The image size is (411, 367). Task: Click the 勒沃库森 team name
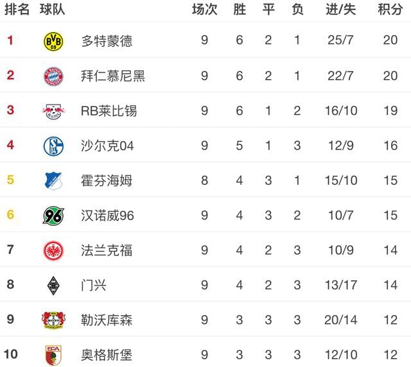(x=107, y=320)
